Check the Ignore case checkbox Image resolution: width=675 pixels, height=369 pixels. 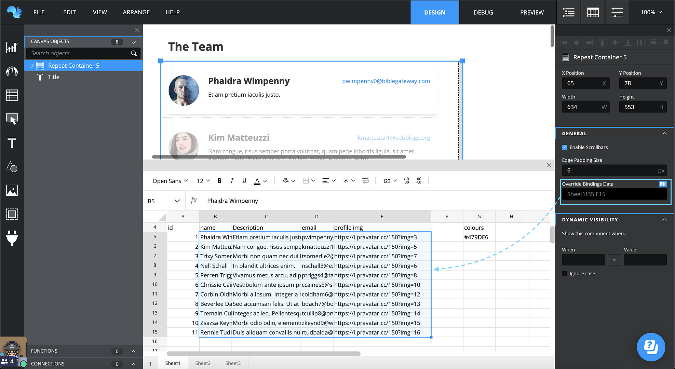coord(565,274)
